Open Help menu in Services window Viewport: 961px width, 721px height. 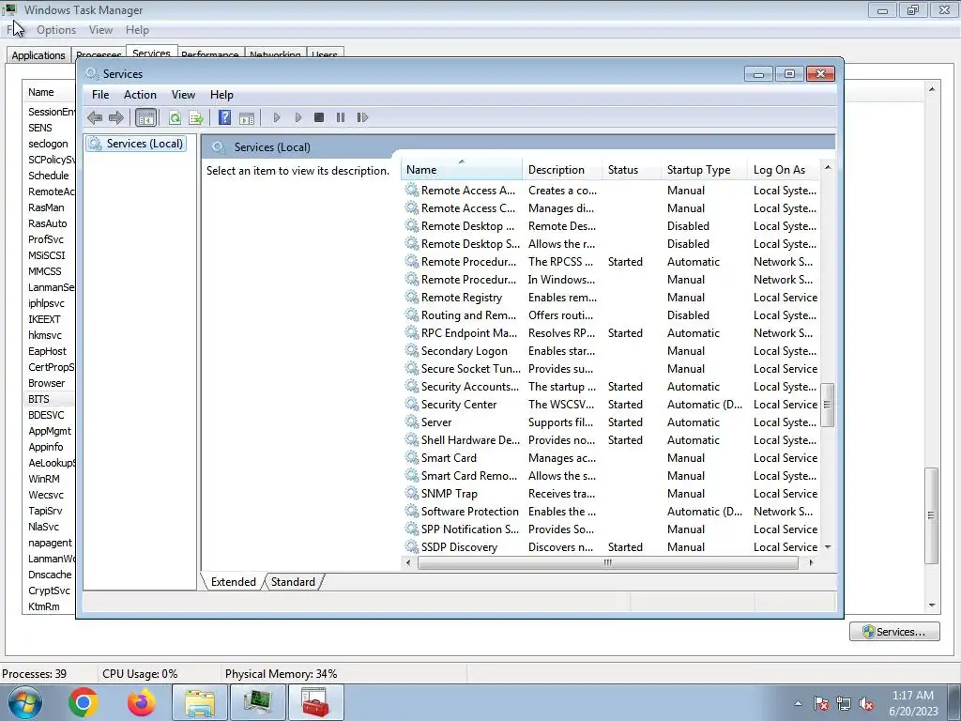221,95
